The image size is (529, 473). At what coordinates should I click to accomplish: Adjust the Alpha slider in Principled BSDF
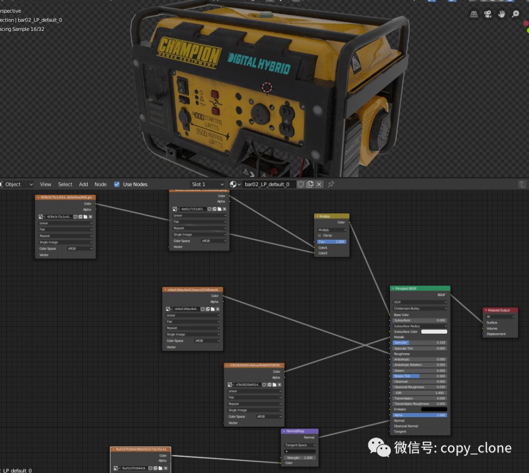[420, 415]
